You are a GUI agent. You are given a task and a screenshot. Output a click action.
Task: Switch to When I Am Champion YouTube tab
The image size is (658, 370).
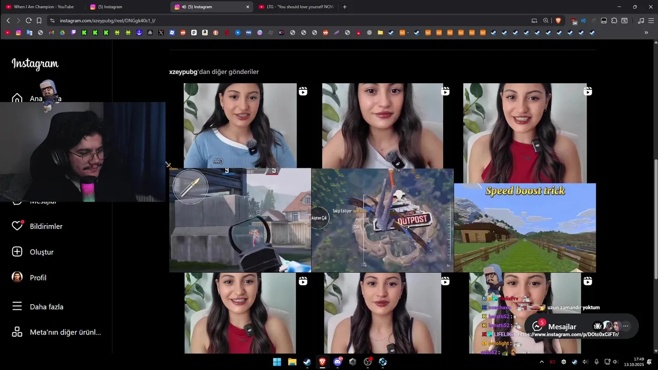pos(42,7)
